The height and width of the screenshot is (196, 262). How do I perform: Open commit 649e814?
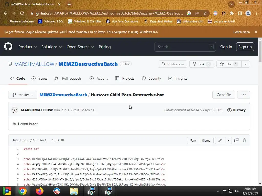tap(193, 110)
